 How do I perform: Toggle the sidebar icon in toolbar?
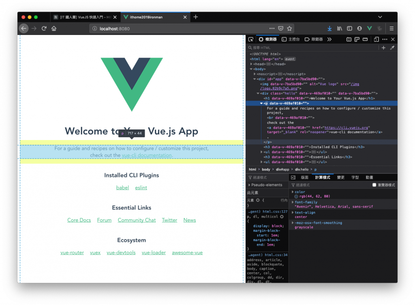pos(349,28)
